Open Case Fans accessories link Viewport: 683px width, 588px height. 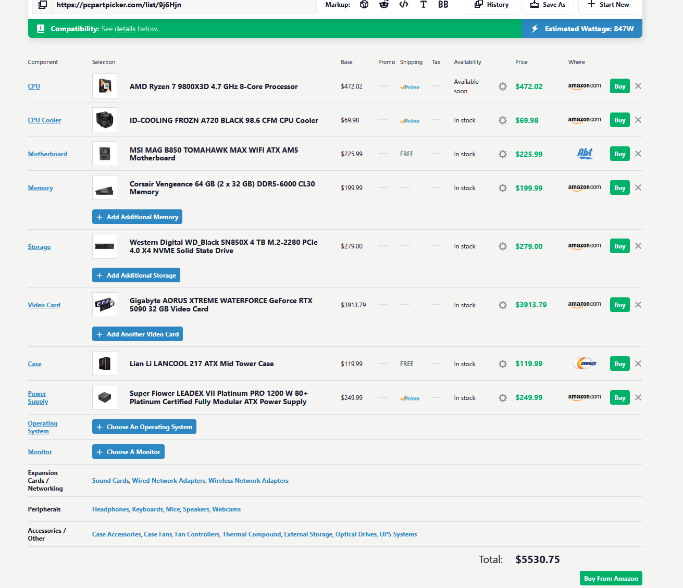tap(158, 534)
